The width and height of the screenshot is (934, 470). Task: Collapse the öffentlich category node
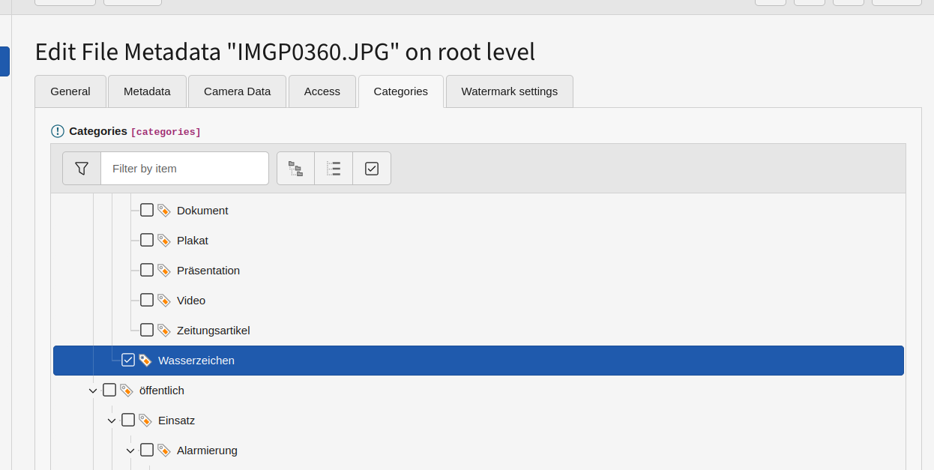tap(93, 391)
